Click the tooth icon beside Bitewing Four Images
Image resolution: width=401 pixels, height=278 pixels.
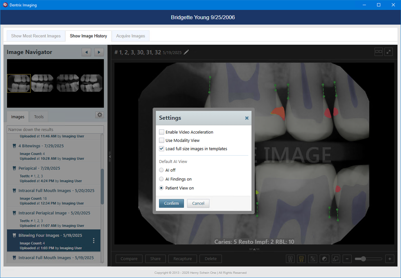point(14,236)
